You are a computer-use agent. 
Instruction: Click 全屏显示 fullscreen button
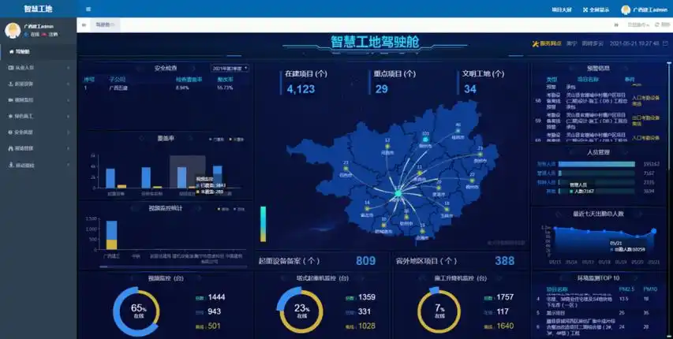[x=596, y=10]
